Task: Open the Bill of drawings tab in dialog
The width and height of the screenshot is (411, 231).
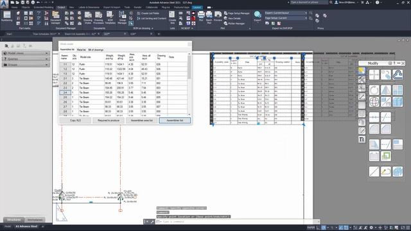Action: tap(96, 49)
